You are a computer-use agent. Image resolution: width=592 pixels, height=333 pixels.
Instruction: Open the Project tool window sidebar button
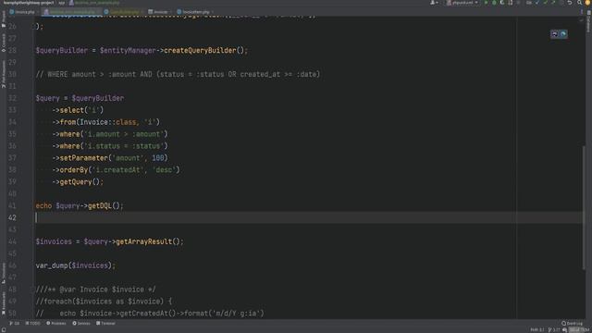pos(4,18)
